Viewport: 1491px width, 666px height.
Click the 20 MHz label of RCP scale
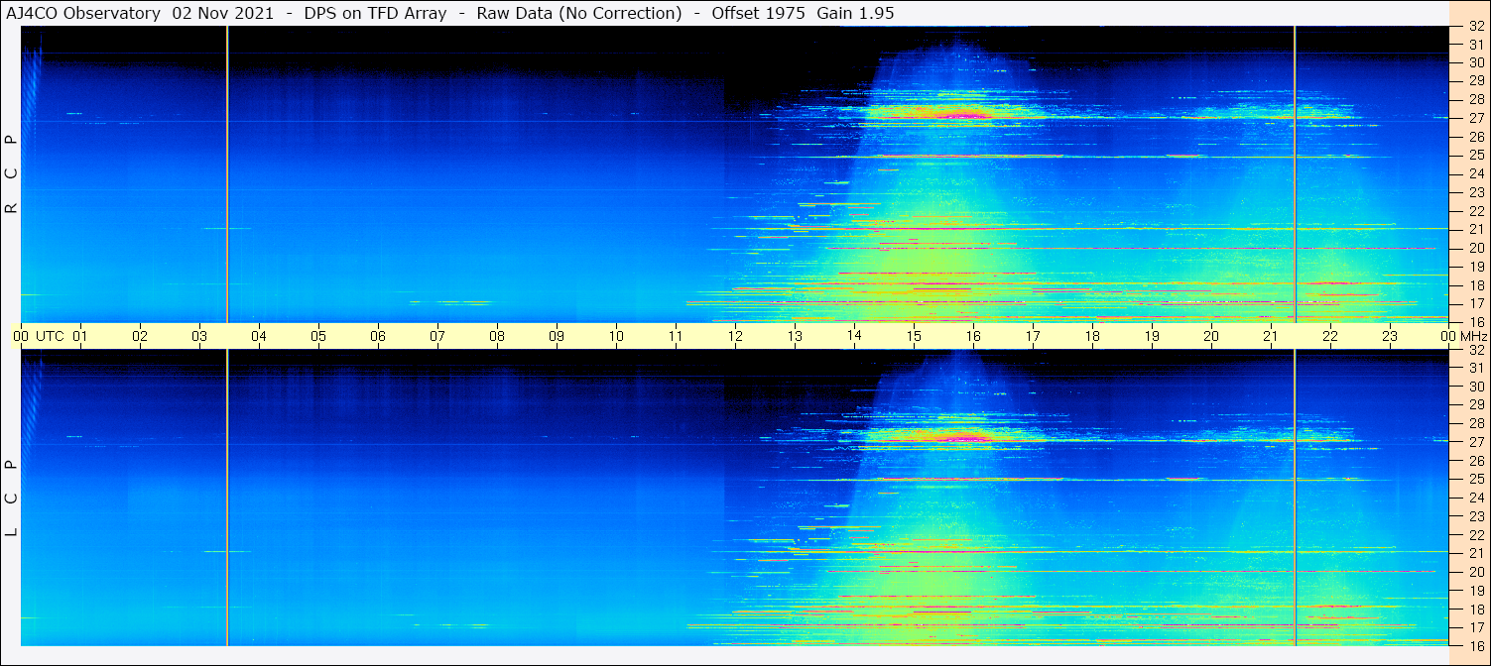1475,248
